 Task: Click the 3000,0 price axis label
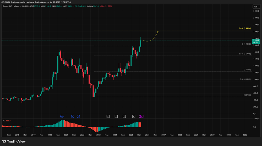point(256,11)
